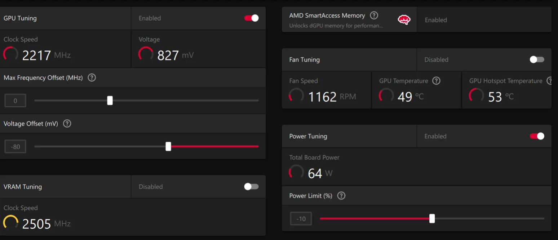Image resolution: width=558 pixels, height=240 pixels.
Task: Click the Clock Speed gauge showing 2217 MHz
Action: tap(11, 54)
